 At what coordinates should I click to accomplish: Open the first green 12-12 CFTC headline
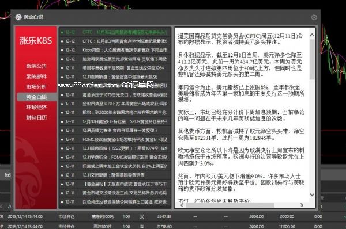[x=115, y=32]
